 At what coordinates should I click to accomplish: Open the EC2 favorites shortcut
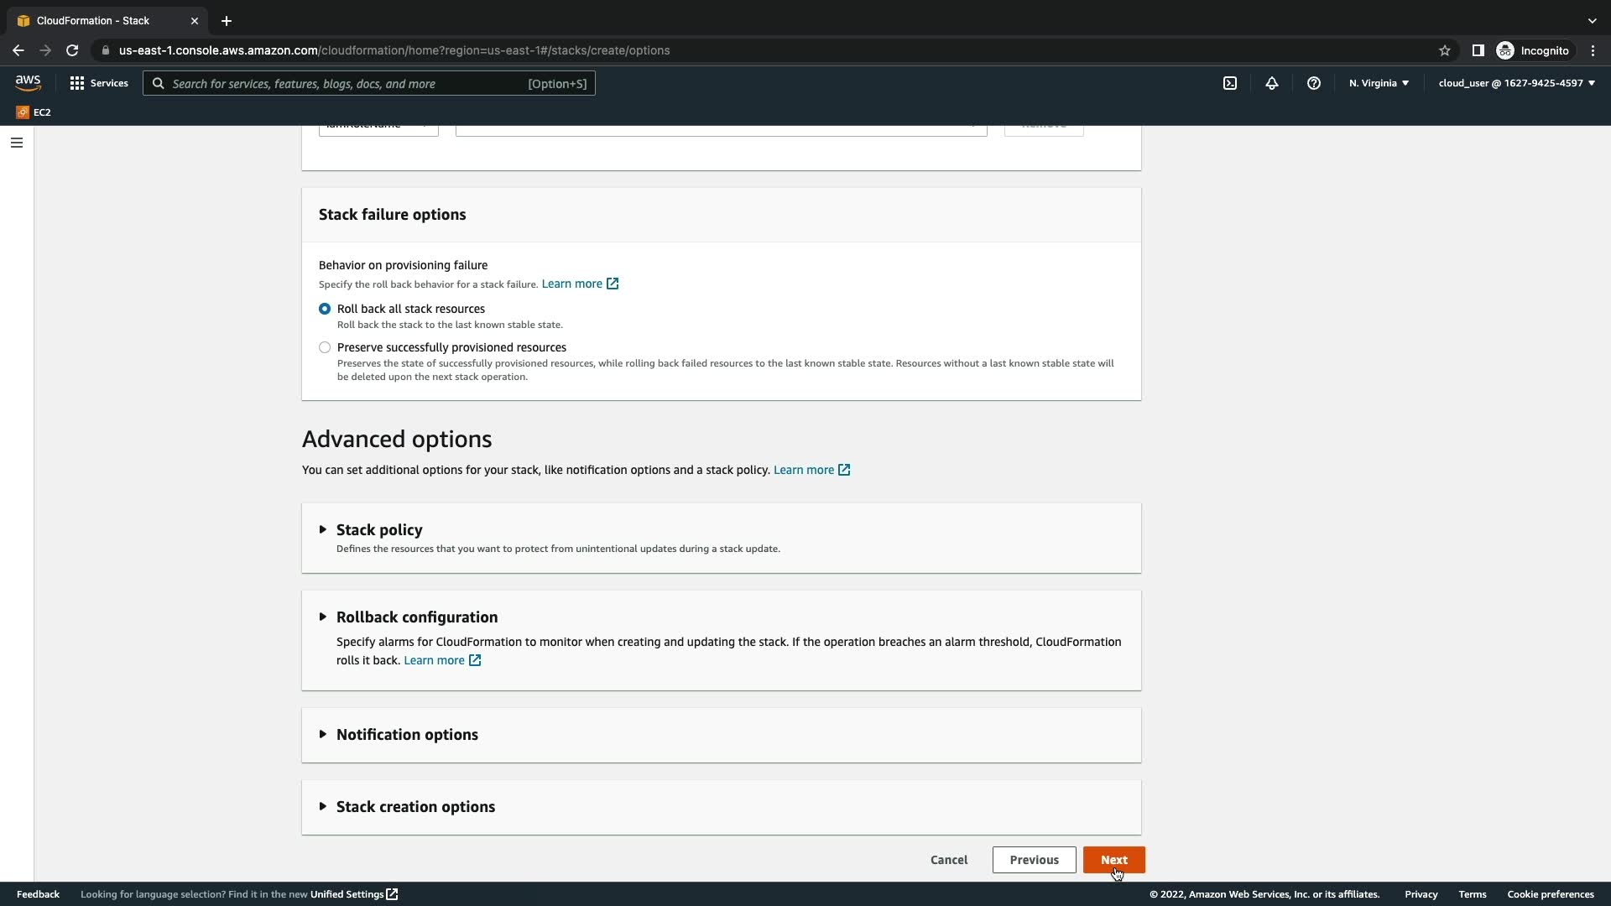click(34, 112)
